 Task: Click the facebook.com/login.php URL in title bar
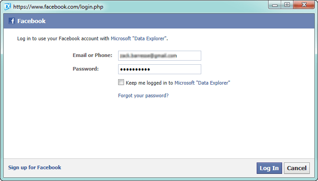(58, 7)
